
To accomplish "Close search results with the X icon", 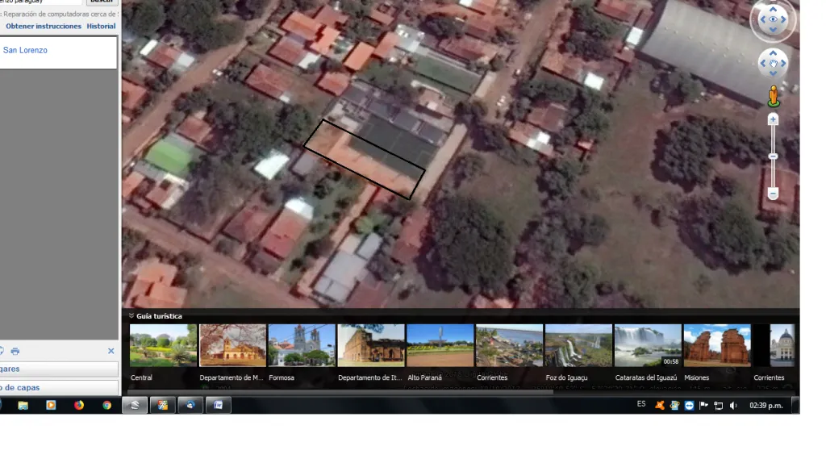I will (x=111, y=351).
